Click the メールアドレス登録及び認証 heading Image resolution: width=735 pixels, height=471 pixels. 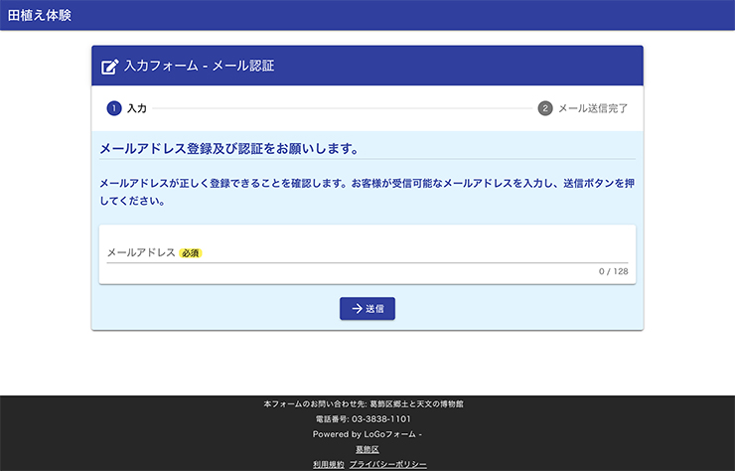[228, 149]
